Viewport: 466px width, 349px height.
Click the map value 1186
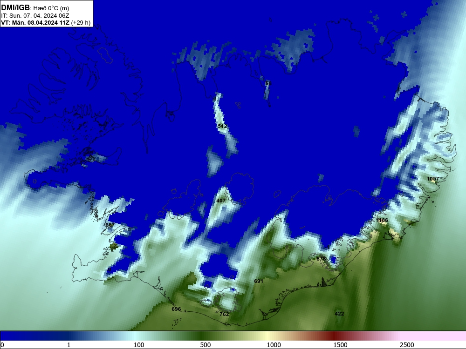(x=382, y=220)
